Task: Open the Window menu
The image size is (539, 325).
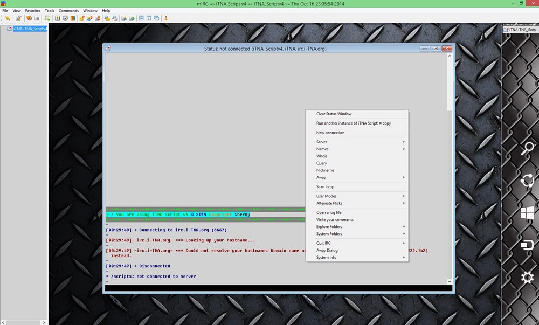Action: pyautogui.click(x=90, y=11)
